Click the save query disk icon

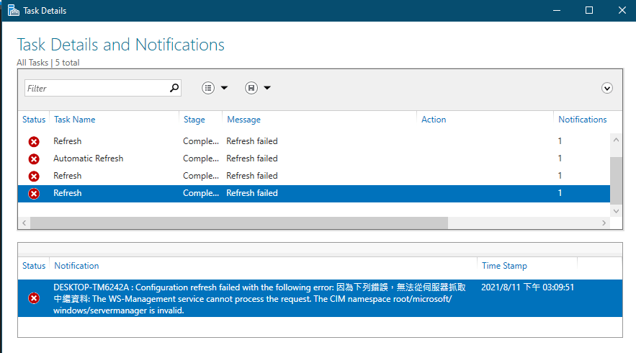click(251, 88)
